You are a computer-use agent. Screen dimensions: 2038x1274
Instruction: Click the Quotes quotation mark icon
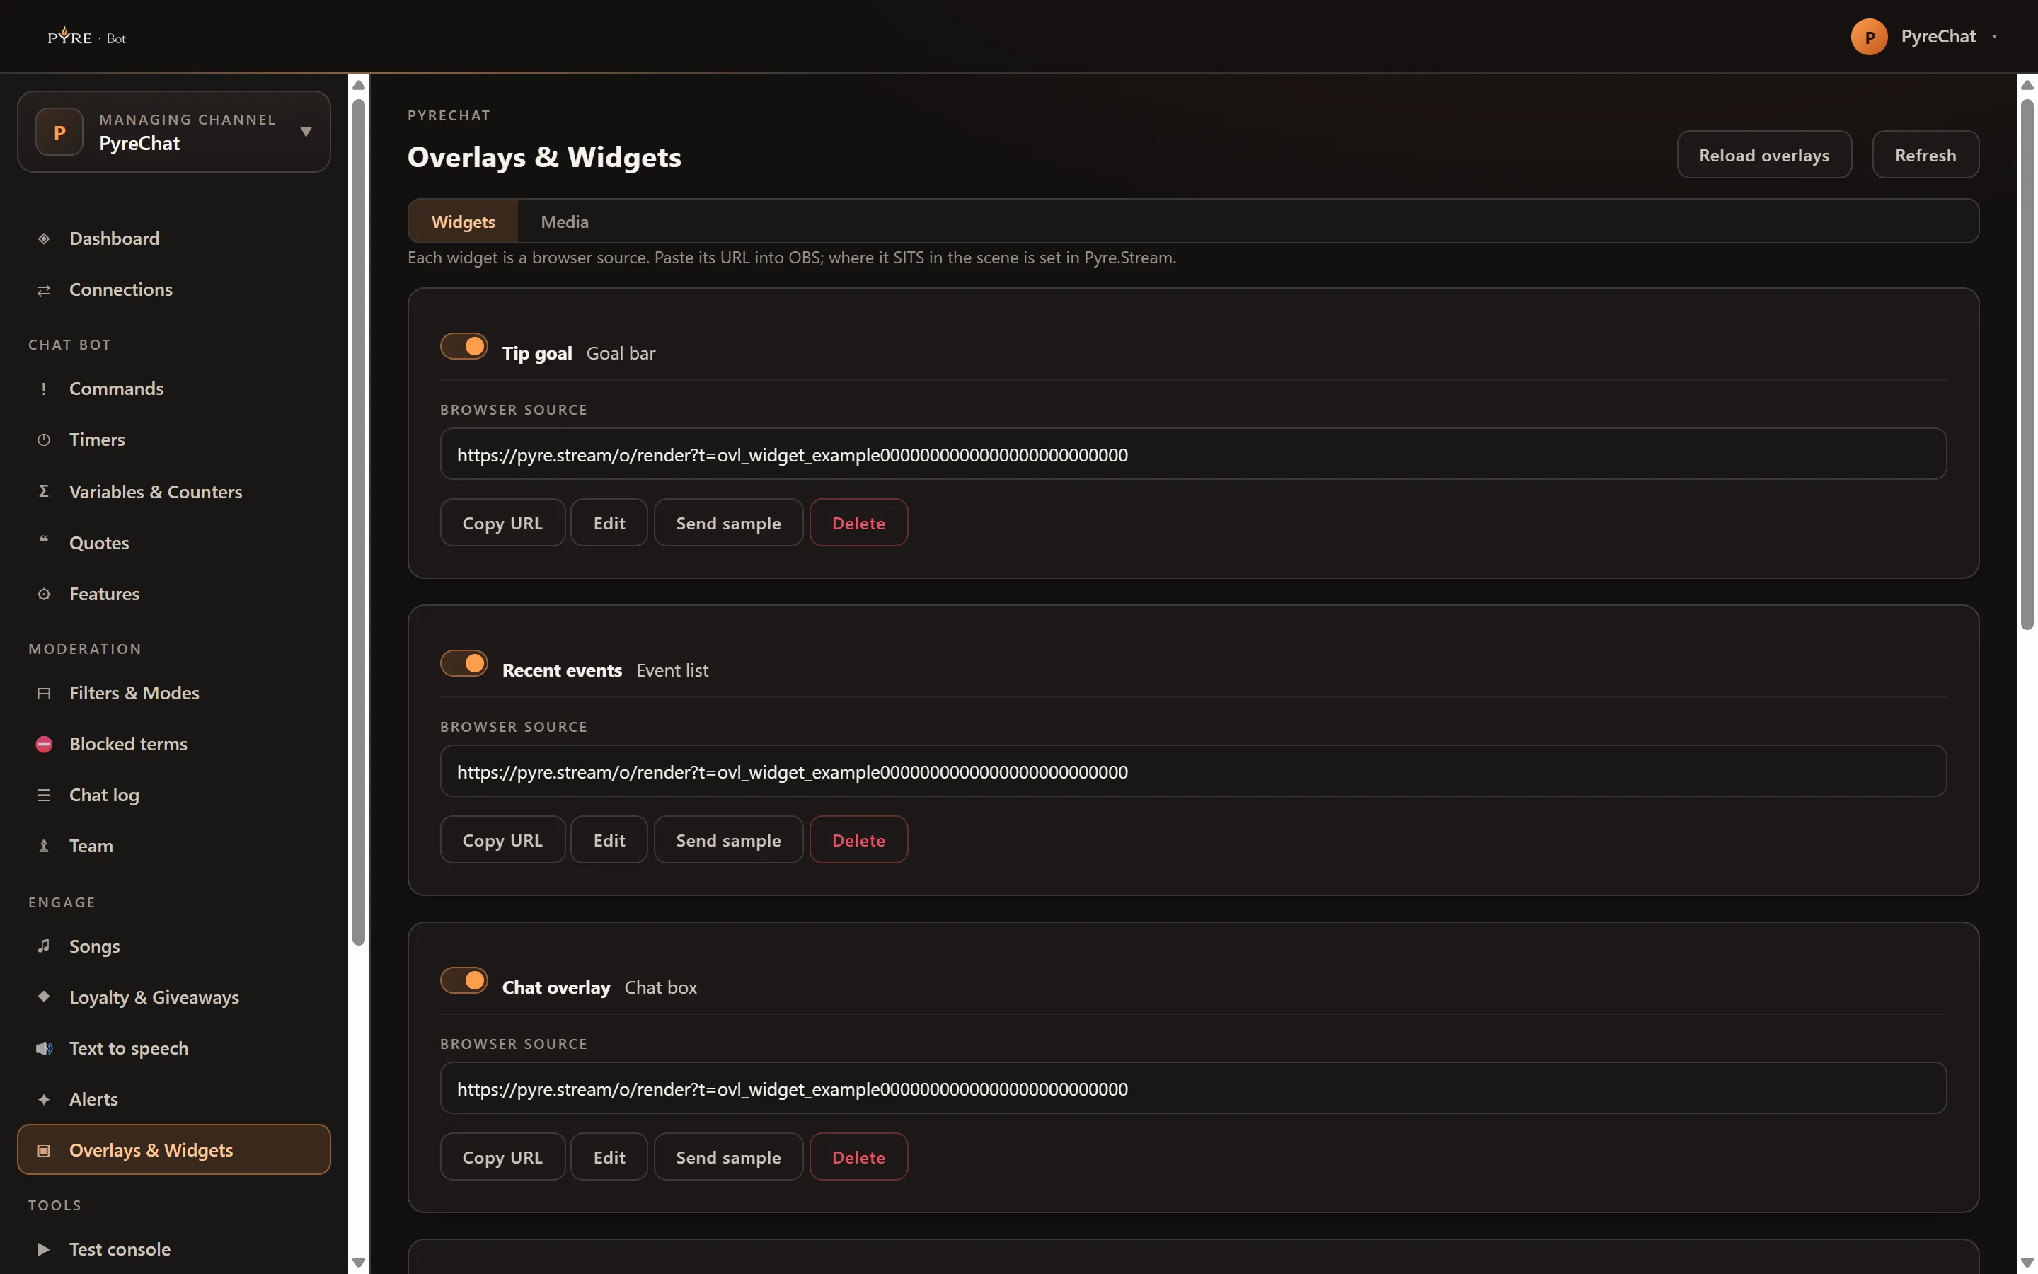tap(44, 541)
